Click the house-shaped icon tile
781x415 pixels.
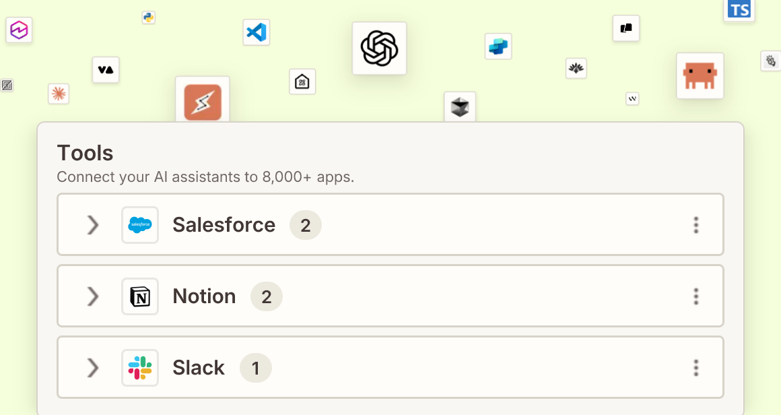302,82
